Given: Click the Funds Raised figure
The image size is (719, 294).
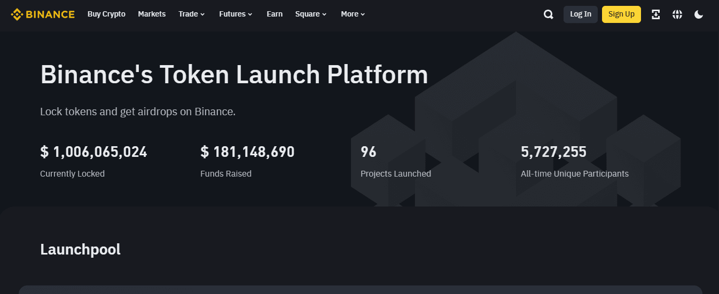Looking at the screenshot, I should (x=247, y=152).
